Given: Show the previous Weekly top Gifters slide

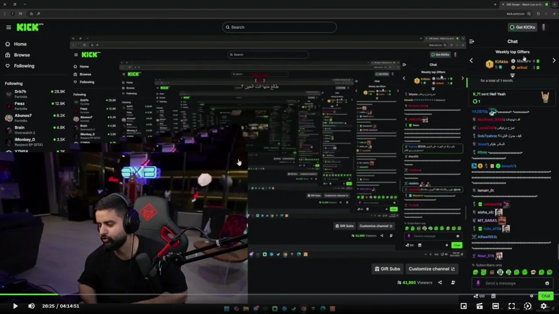Looking at the screenshot, I should click(x=471, y=61).
